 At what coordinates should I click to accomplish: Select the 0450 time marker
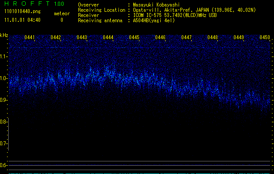265,37
